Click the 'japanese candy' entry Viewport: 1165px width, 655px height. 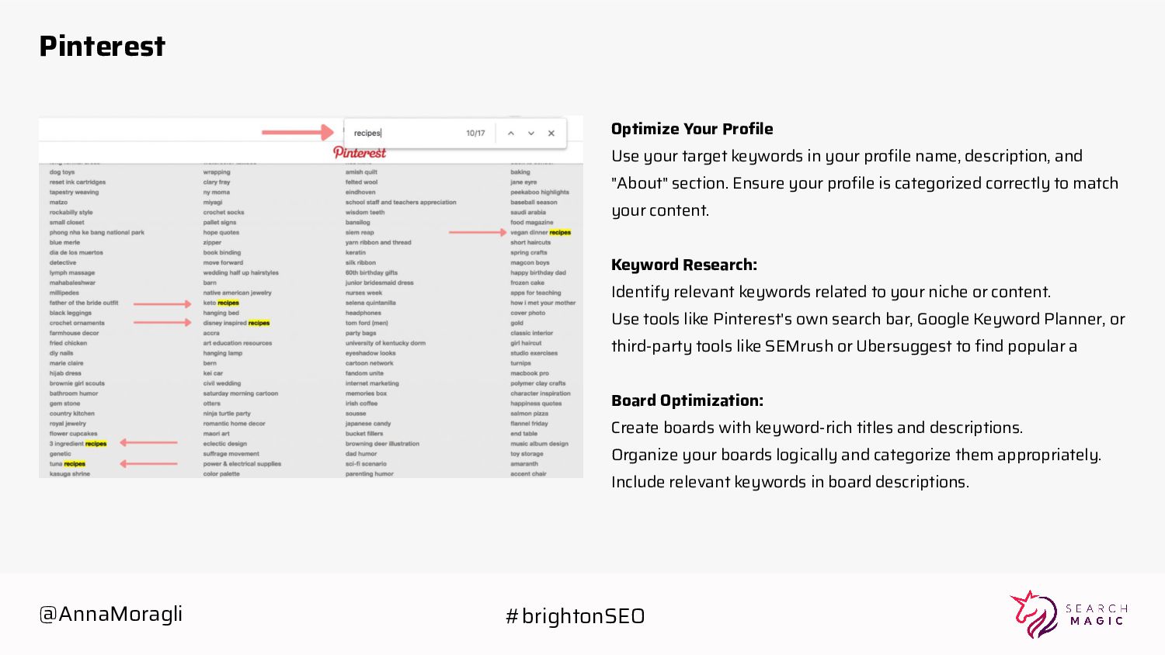(368, 424)
